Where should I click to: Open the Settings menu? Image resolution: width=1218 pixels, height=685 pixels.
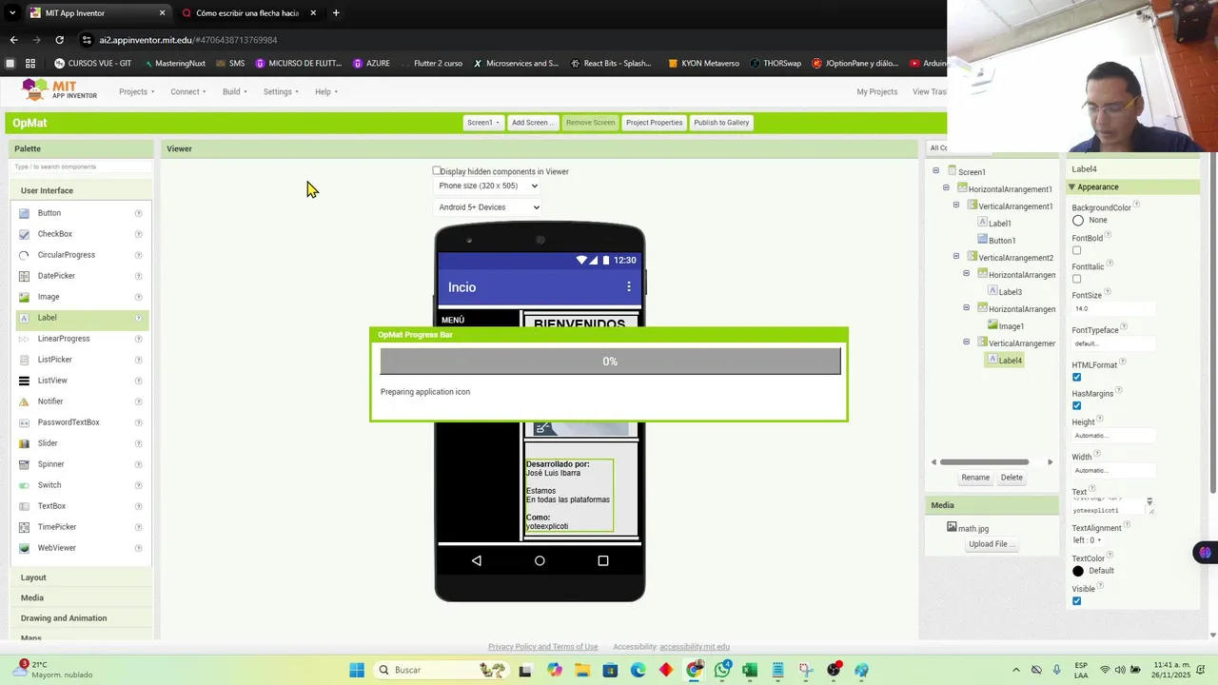coord(281,91)
